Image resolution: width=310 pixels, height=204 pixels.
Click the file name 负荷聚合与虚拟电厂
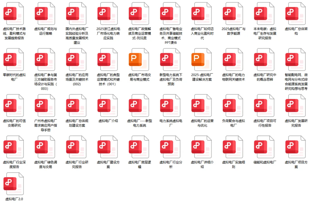pyautogui.click(x=233, y=123)
